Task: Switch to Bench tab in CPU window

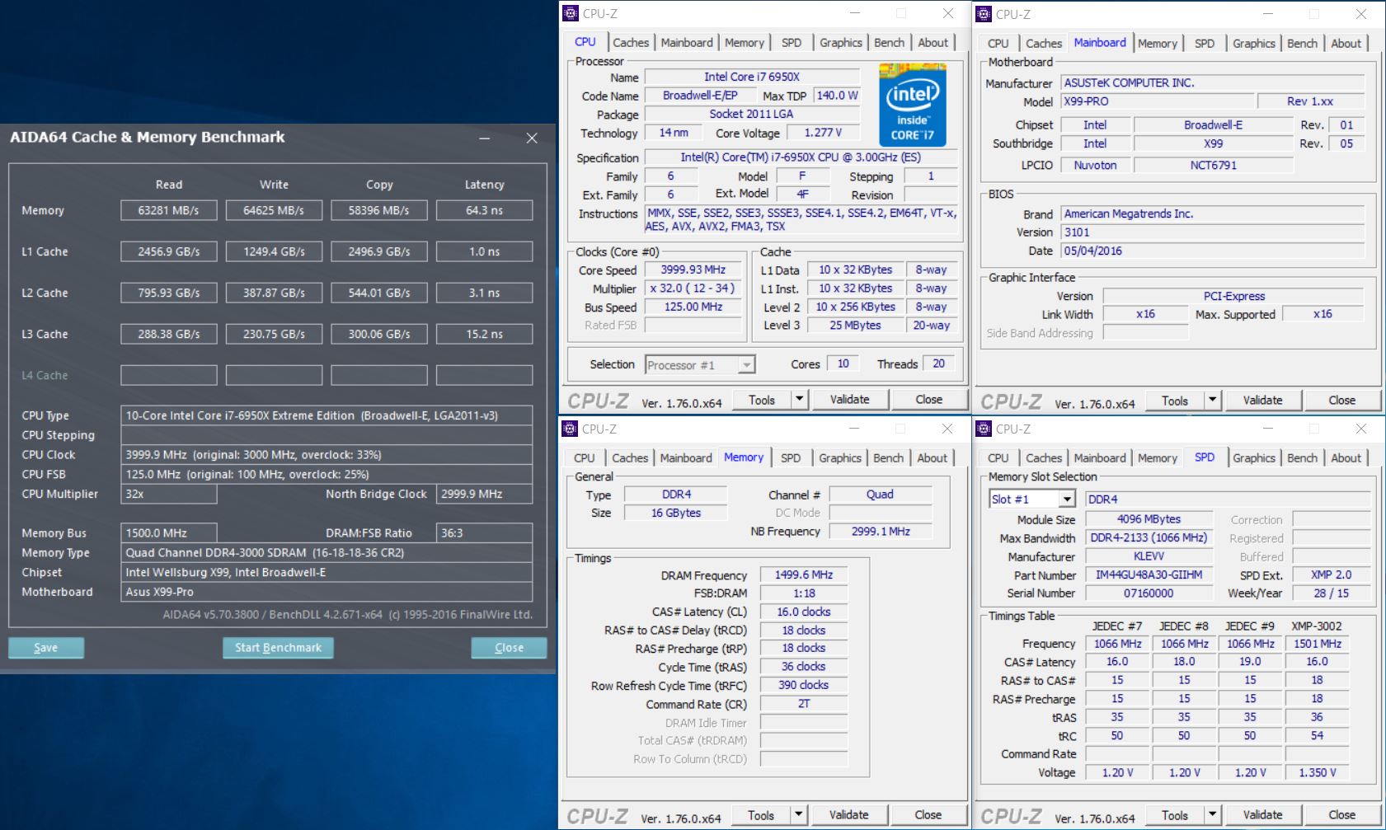Action: 889,43
